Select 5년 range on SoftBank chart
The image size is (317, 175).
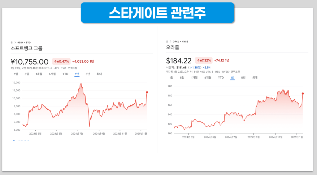(88, 74)
